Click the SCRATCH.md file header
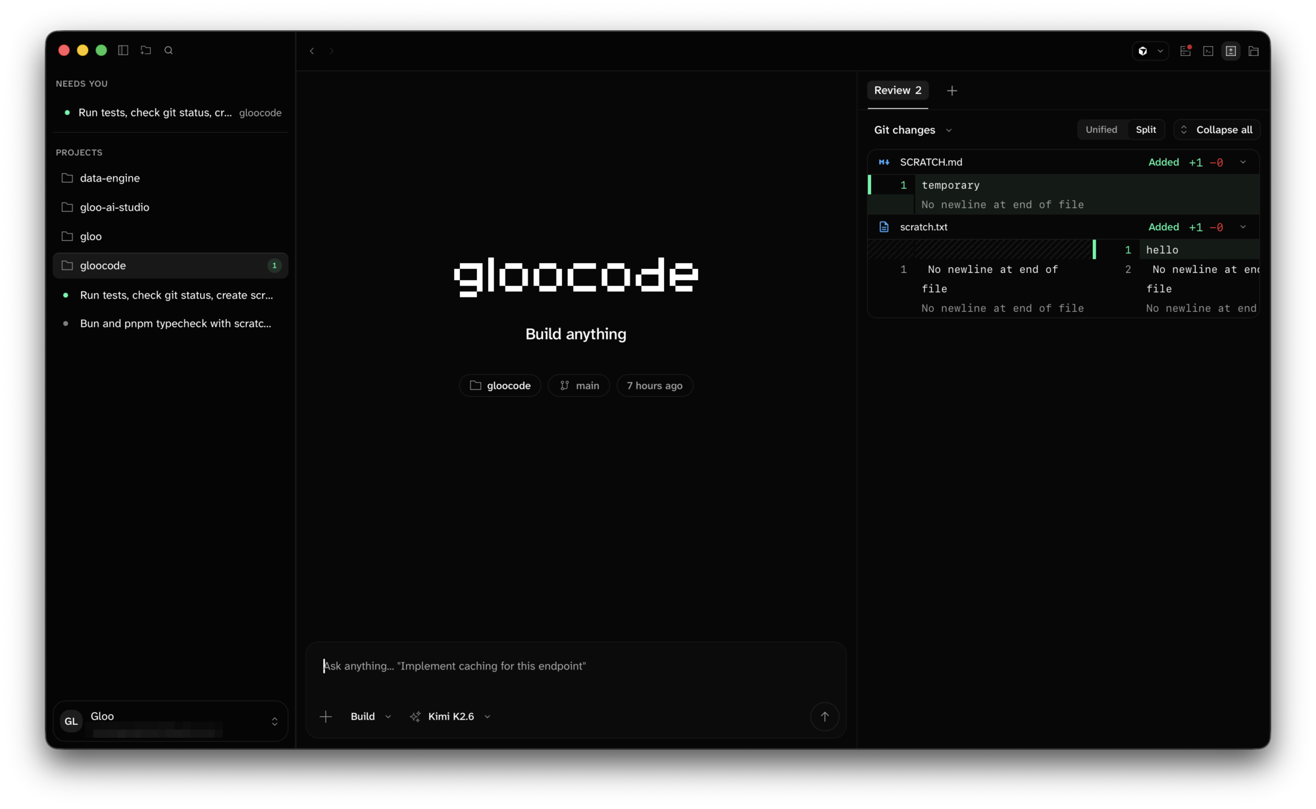Image resolution: width=1316 pixels, height=809 pixels. click(1063, 162)
